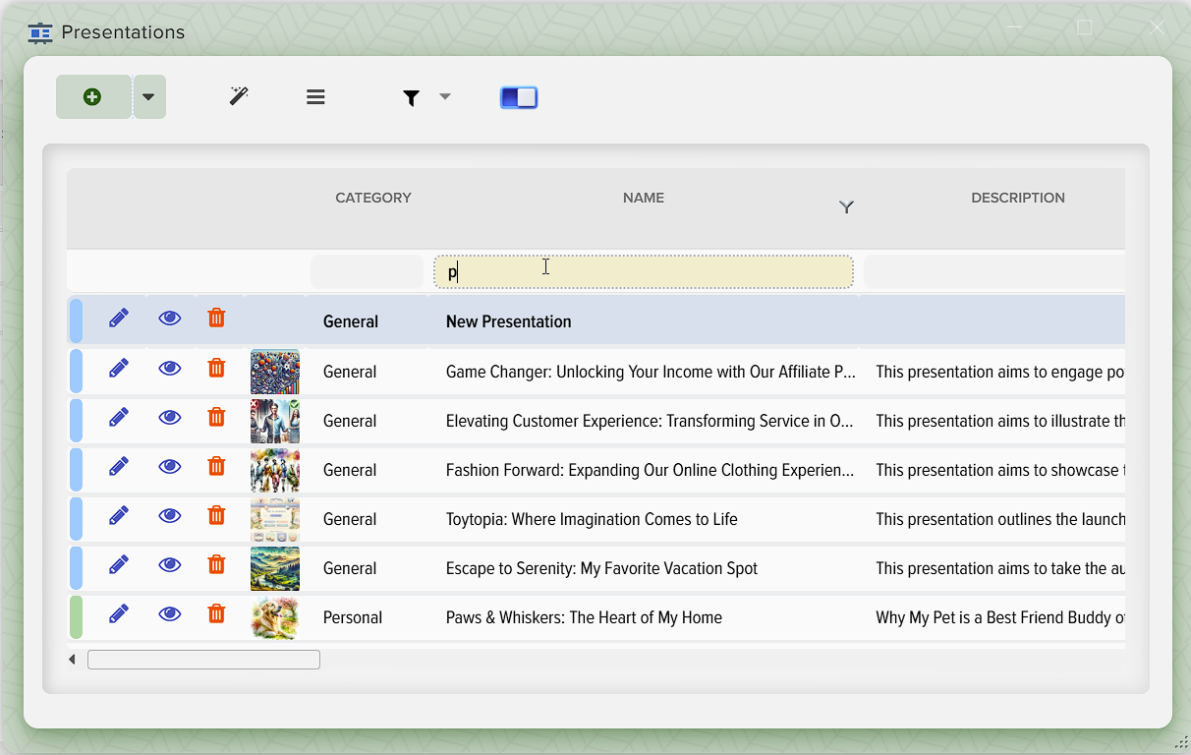Delete the Game Changer presentation
Image resolution: width=1191 pixels, height=755 pixels.
coord(217,368)
